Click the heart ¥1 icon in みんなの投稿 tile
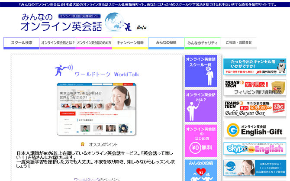Viewport: 290px width, 181px height. coord(201,172)
